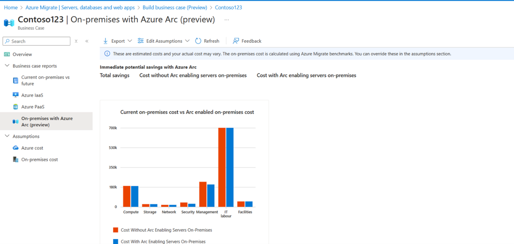This screenshot has height=244, width=514.
Task: Click the info icon in banner
Action: click(x=107, y=54)
